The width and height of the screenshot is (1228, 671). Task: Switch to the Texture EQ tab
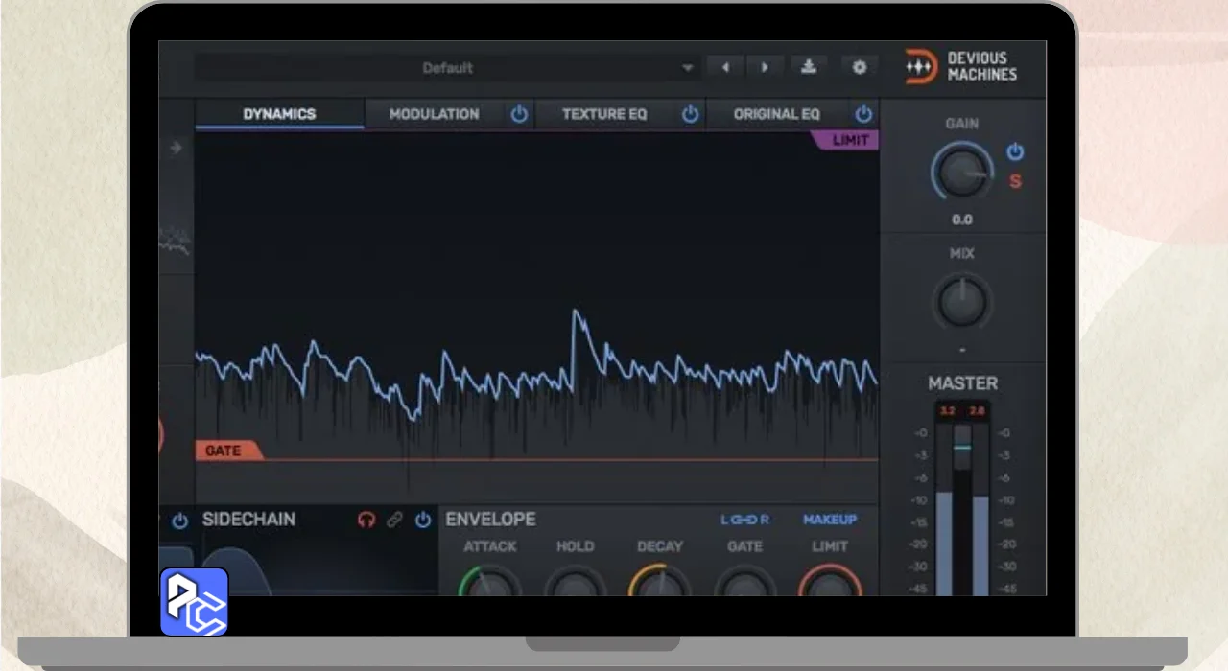(x=604, y=114)
